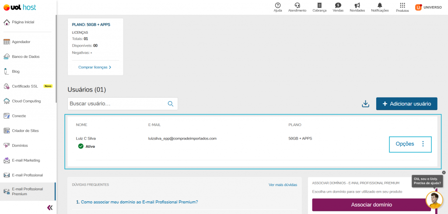Image resolution: width=448 pixels, height=214 pixels.
Task: Click the UOL Host logo
Action: [x=20, y=7]
